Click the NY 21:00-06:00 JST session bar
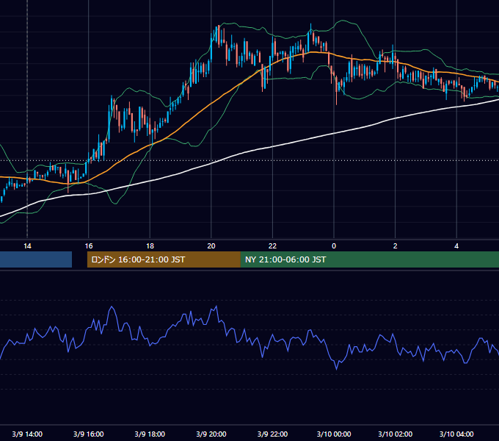This screenshot has height=441, width=499. [x=369, y=259]
